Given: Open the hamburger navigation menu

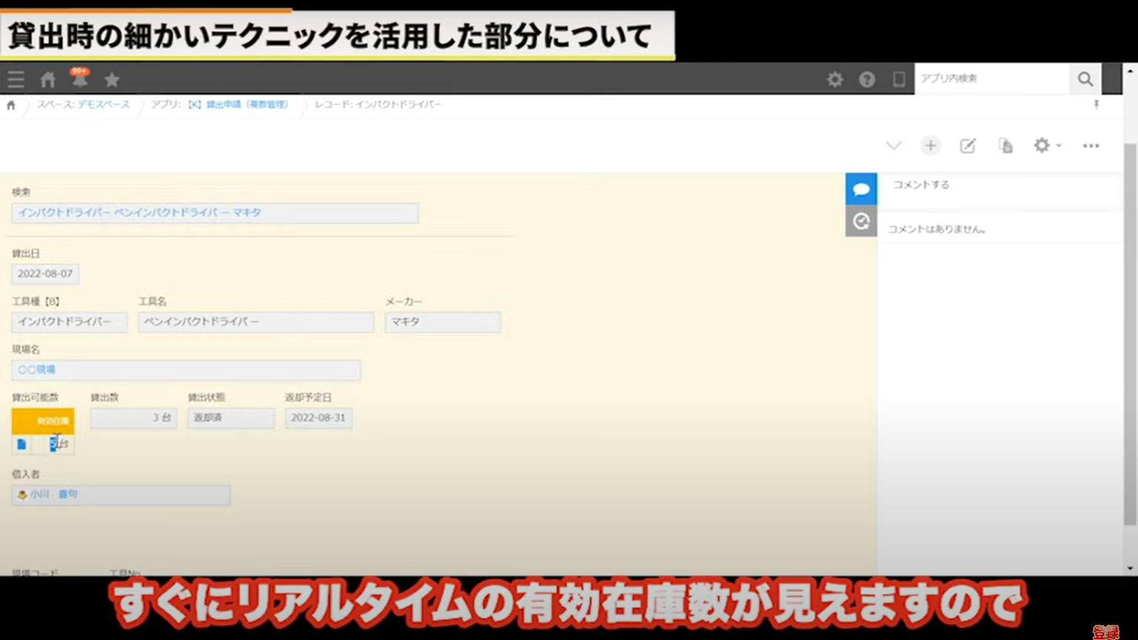Looking at the screenshot, I should point(16,79).
